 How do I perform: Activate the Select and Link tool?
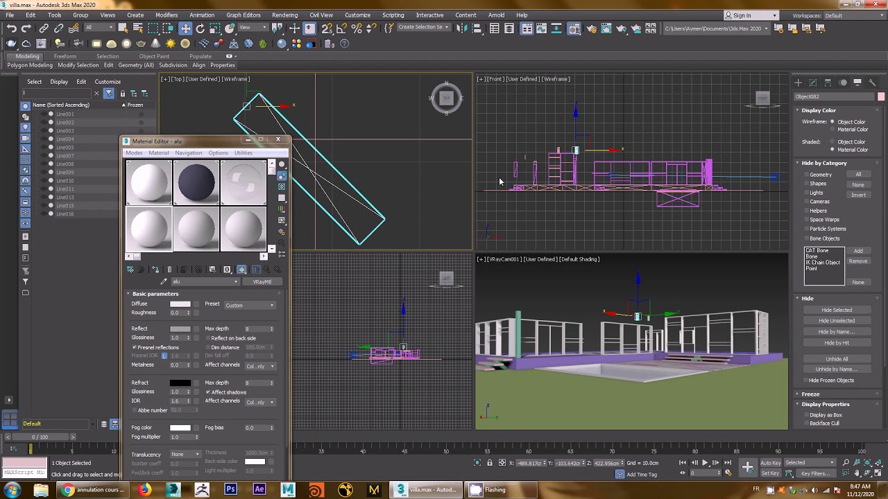pyautogui.click(x=44, y=28)
